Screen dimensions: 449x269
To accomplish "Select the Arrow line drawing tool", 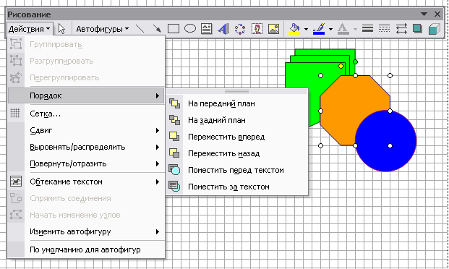I will pos(157,29).
